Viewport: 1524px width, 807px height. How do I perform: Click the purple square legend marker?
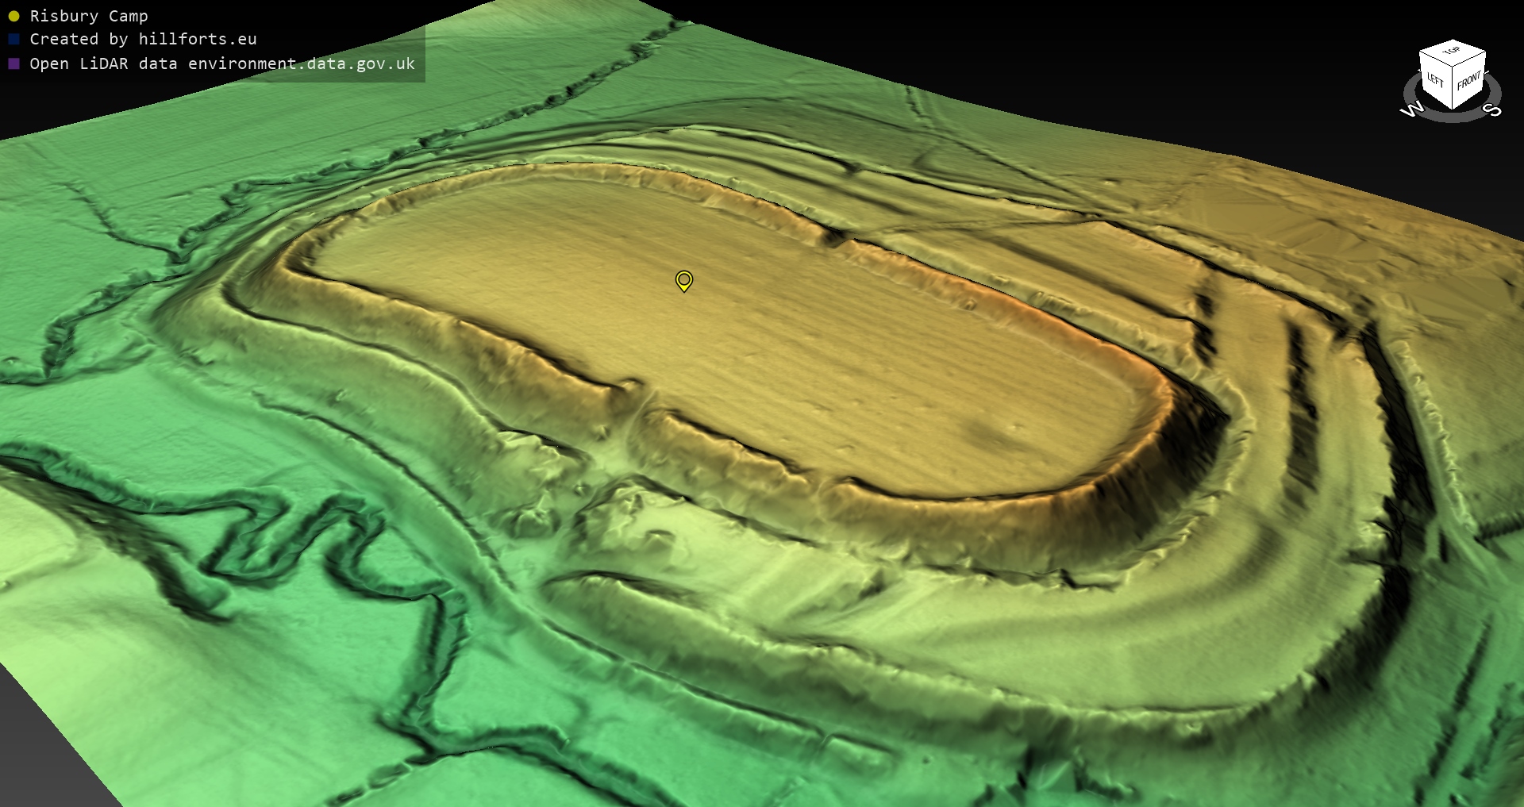pyautogui.click(x=13, y=63)
